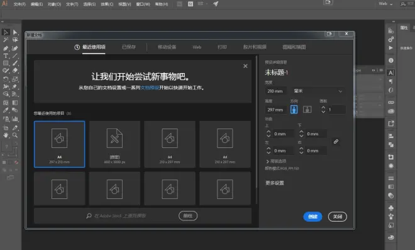
Task: Open the Stroke panel lines icon
Action: (x=391, y=178)
